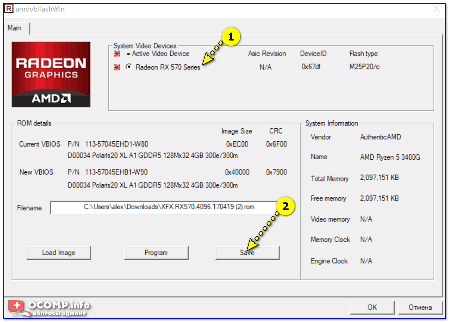Click the Flash type value M25P20/c
449x322 pixels.
click(364, 67)
